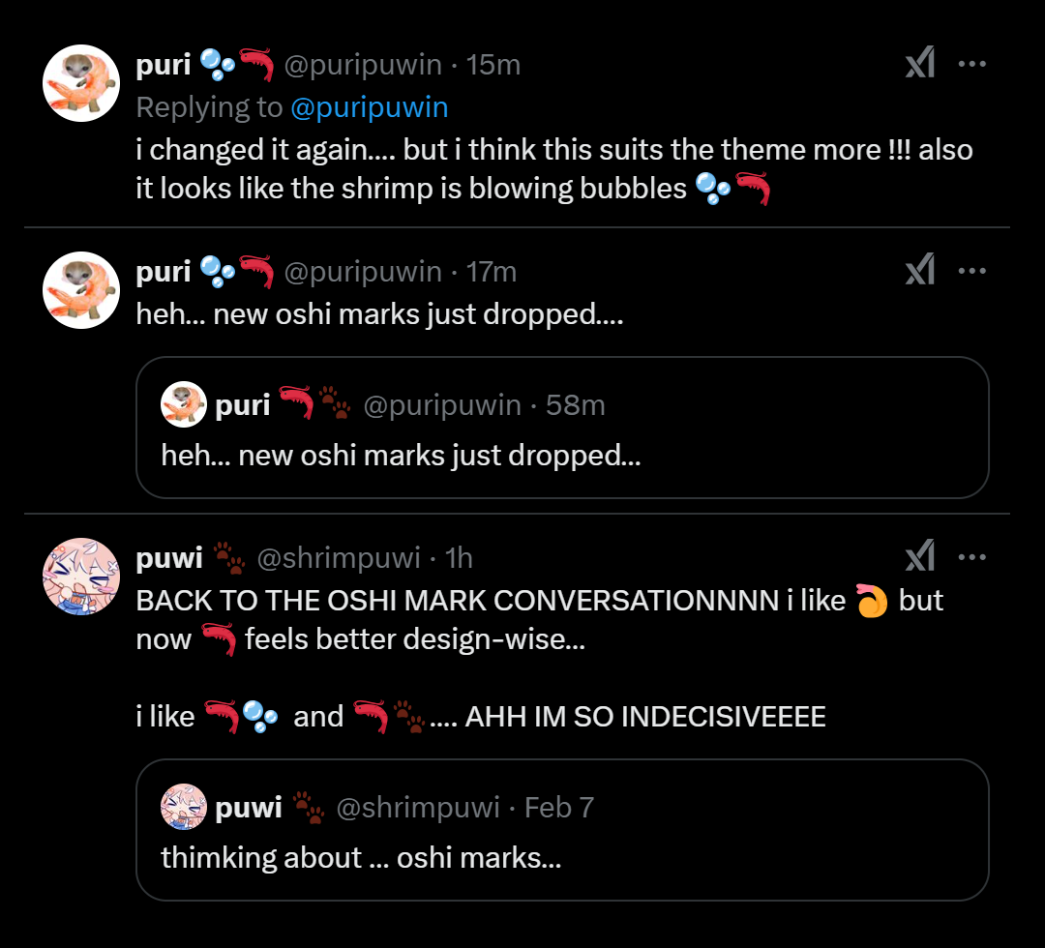The width and height of the screenshot is (1045, 948).
Task: Click small puri avatar in quoted 58m tweet
Action: click(184, 405)
